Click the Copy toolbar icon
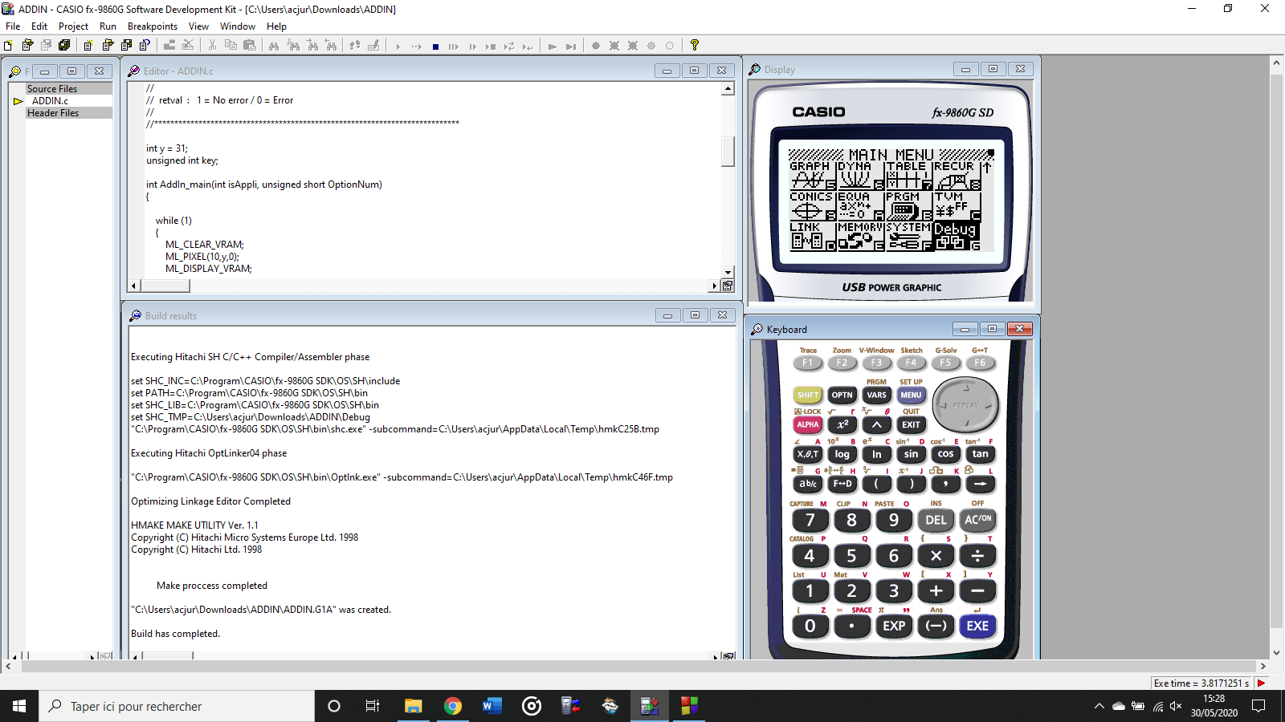 [x=231, y=46]
